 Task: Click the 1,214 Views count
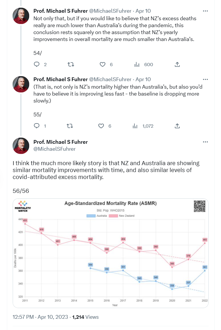[85, 317]
